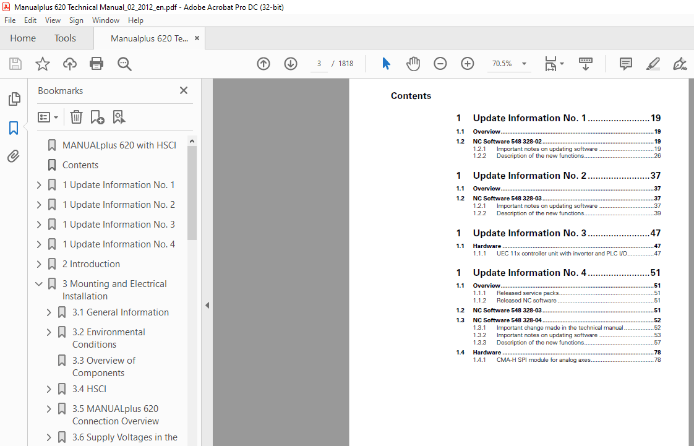The image size is (694, 446).
Task: Expand current bookmark with the locator icon
Action: click(x=119, y=117)
